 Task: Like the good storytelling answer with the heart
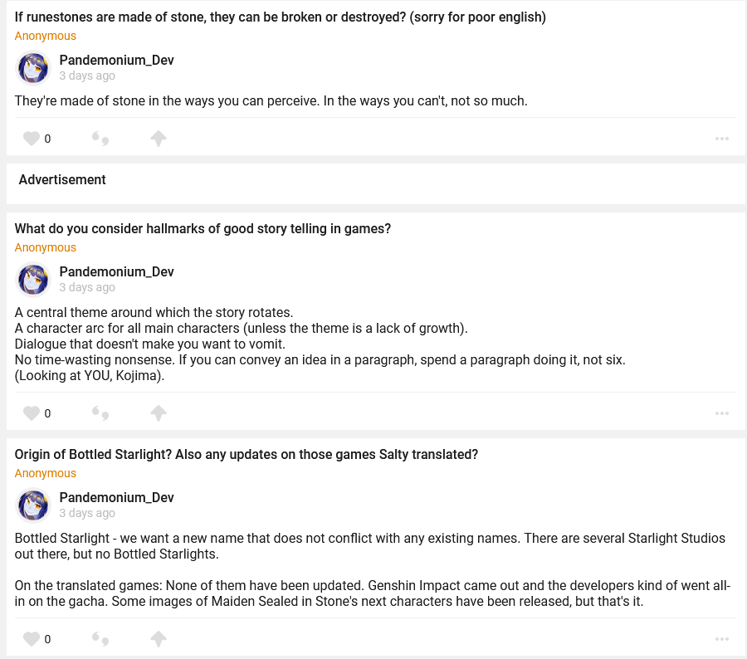32,413
